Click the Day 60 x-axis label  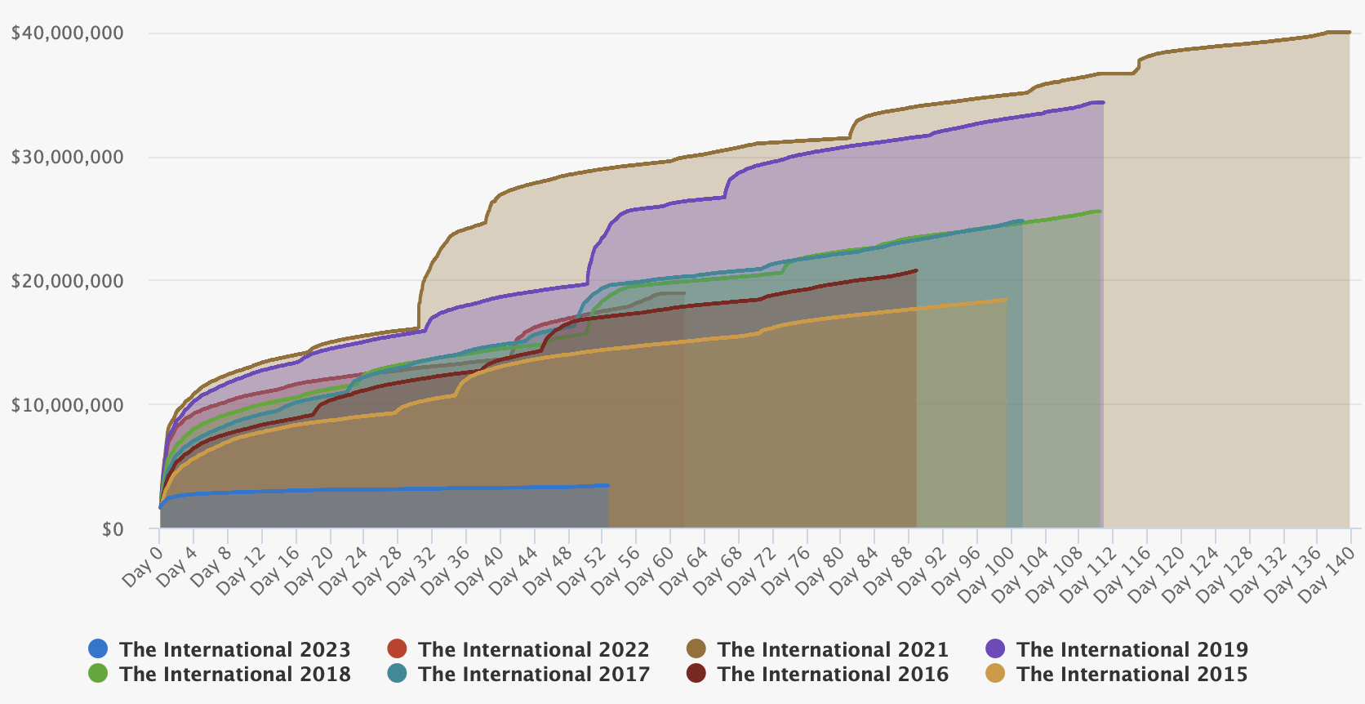[650, 570]
